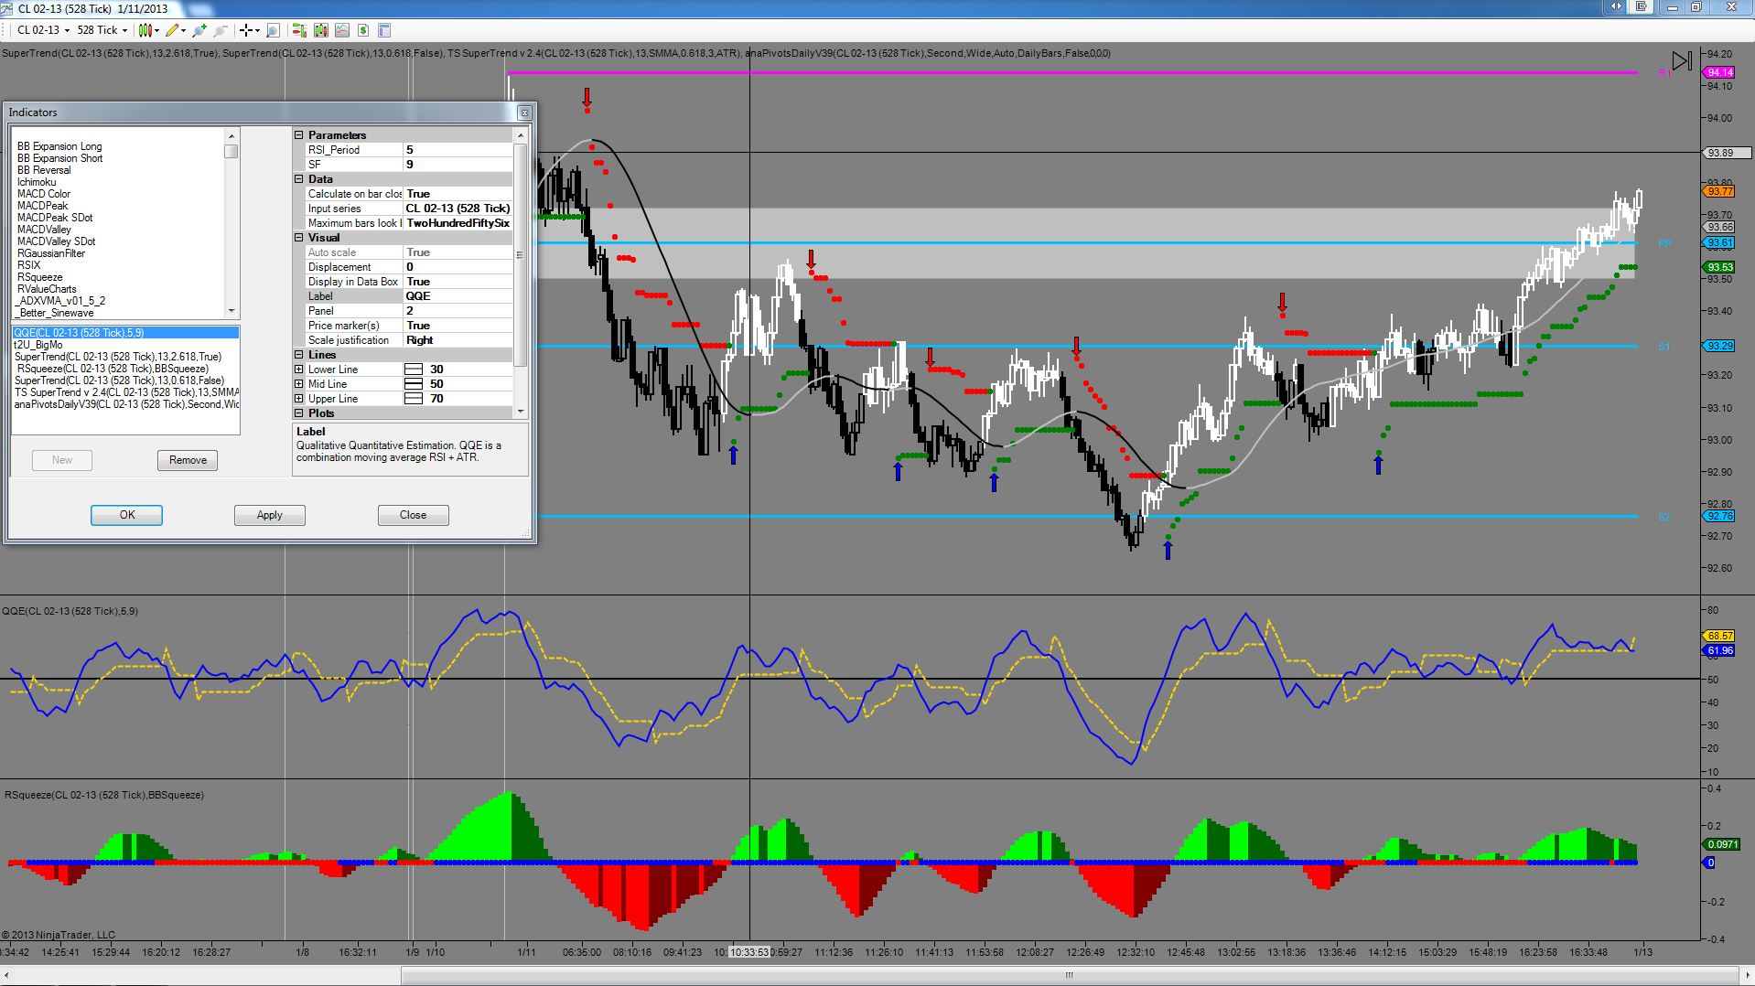The width and height of the screenshot is (1755, 986).
Task: Select the crosshair cursor tool
Action: (x=245, y=30)
